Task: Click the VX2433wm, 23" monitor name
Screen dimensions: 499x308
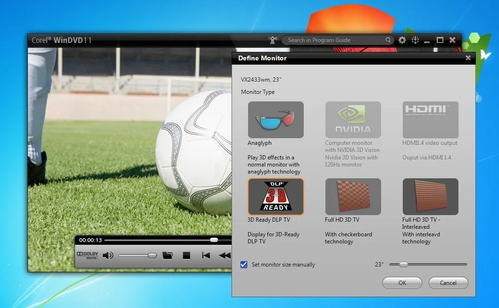Action: pos(261,80)
